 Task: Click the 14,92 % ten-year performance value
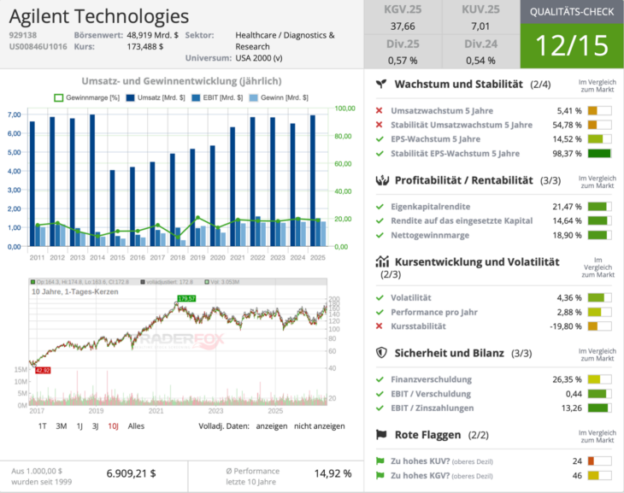333,473
